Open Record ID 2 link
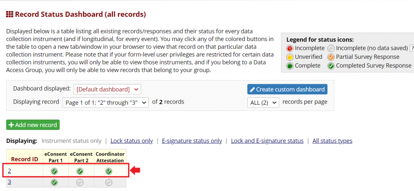This screenshot has height=191, width=414. [9, 171]
